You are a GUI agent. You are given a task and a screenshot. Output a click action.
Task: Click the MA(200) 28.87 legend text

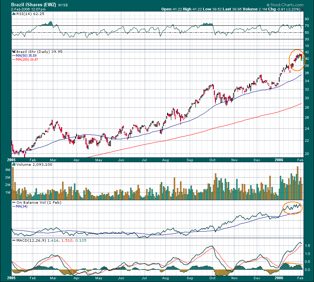click(27, 59)
